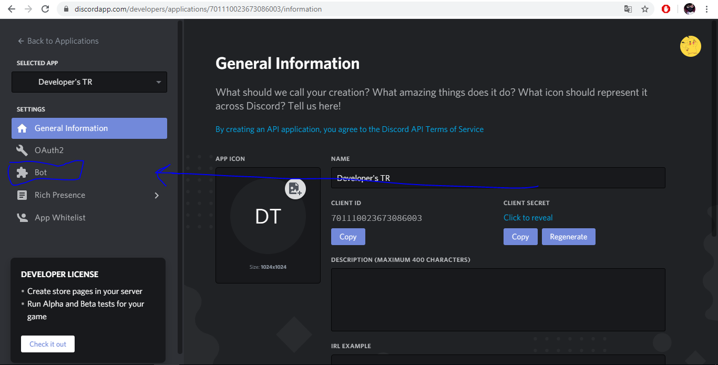
Task: Open OAuth2 settings via the wrench icon
Action: pyautogui.click(x=22, y=150)
